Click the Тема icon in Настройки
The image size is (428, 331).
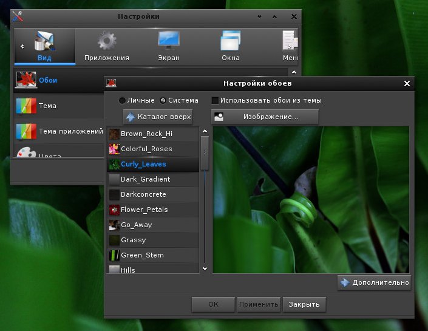coord(26,106)
